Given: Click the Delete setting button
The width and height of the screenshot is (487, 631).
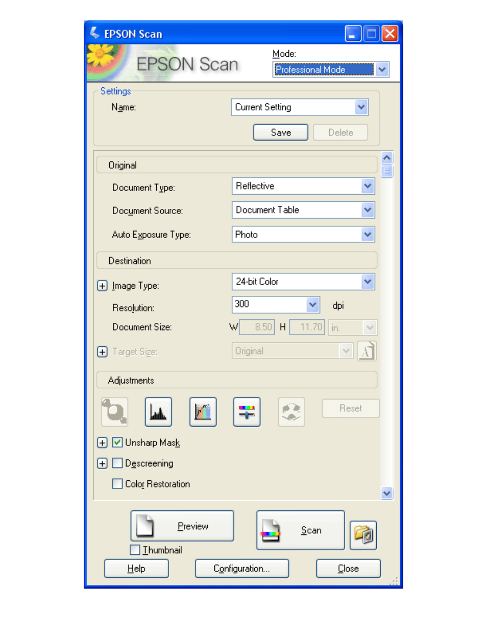Looking at the screenshot, I should coord(340,132).
